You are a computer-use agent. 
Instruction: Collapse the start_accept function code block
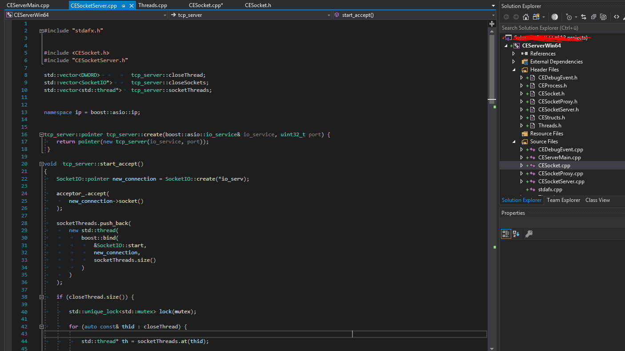coord(41,164)
